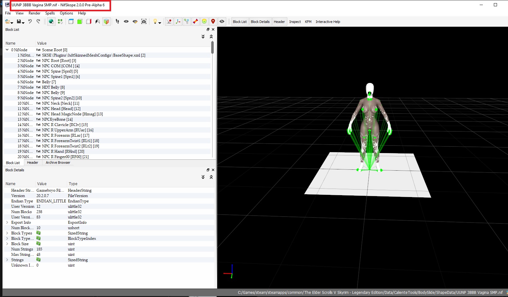This screenshot has width=508, height=297.
Task: Click the green refresh icon on Block Types
Action: [x=38, y=233]
